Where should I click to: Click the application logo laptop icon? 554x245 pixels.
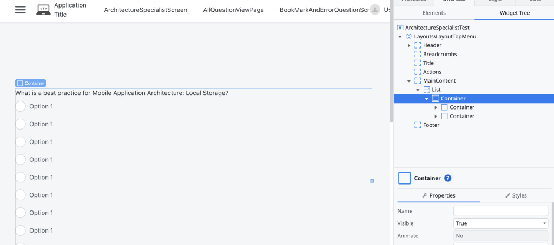click(x=44, y=10)
